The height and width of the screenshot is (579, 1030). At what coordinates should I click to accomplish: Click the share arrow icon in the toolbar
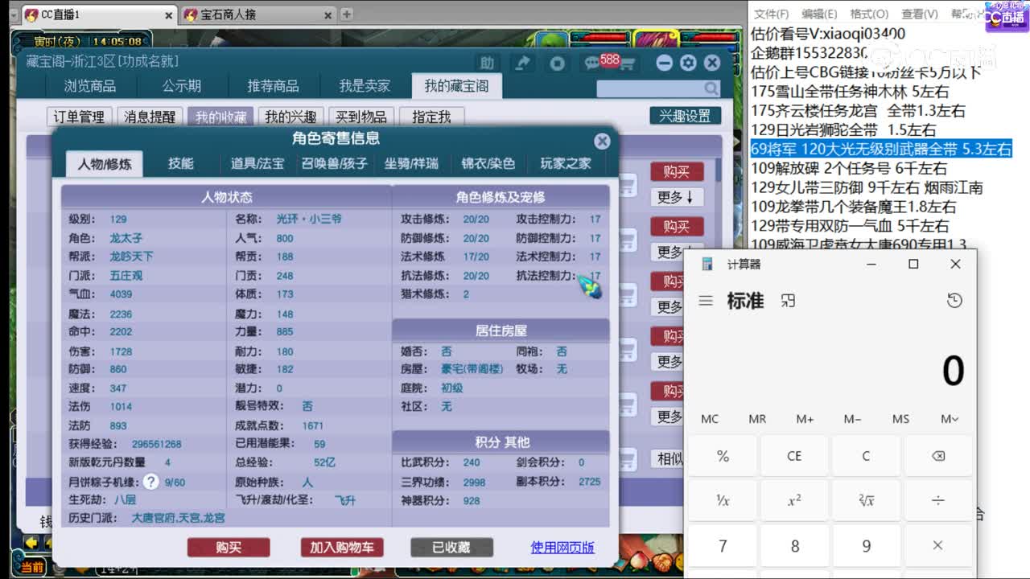pyautogui.click(x=524, y=63)
